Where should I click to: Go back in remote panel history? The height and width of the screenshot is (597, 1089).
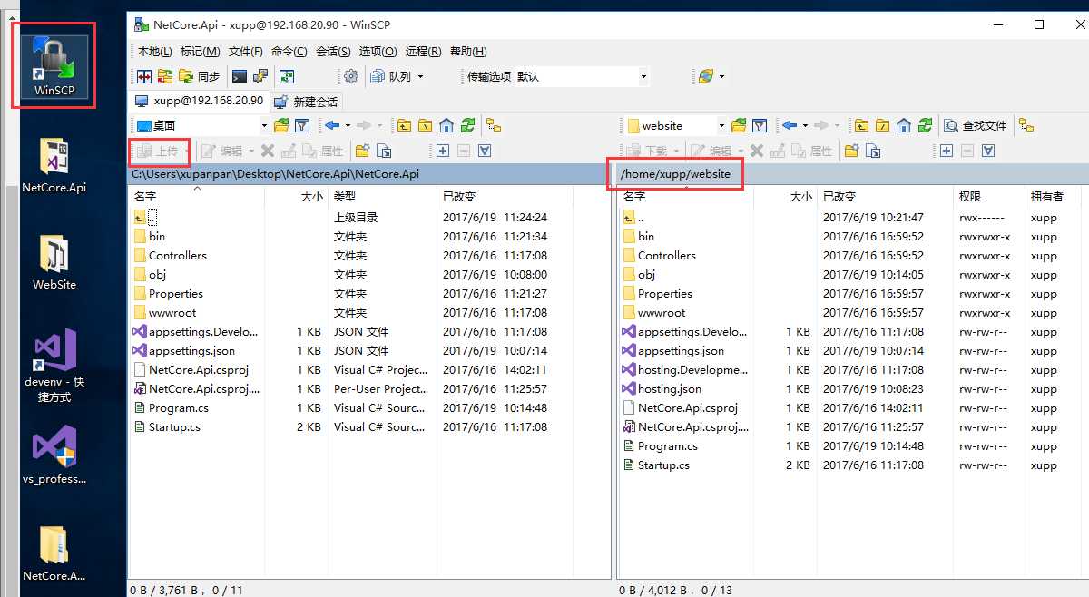790,125
